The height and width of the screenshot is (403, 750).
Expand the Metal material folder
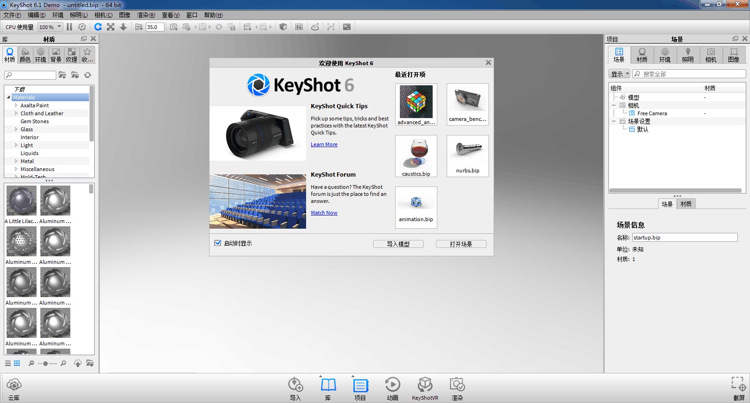point(16,161)
